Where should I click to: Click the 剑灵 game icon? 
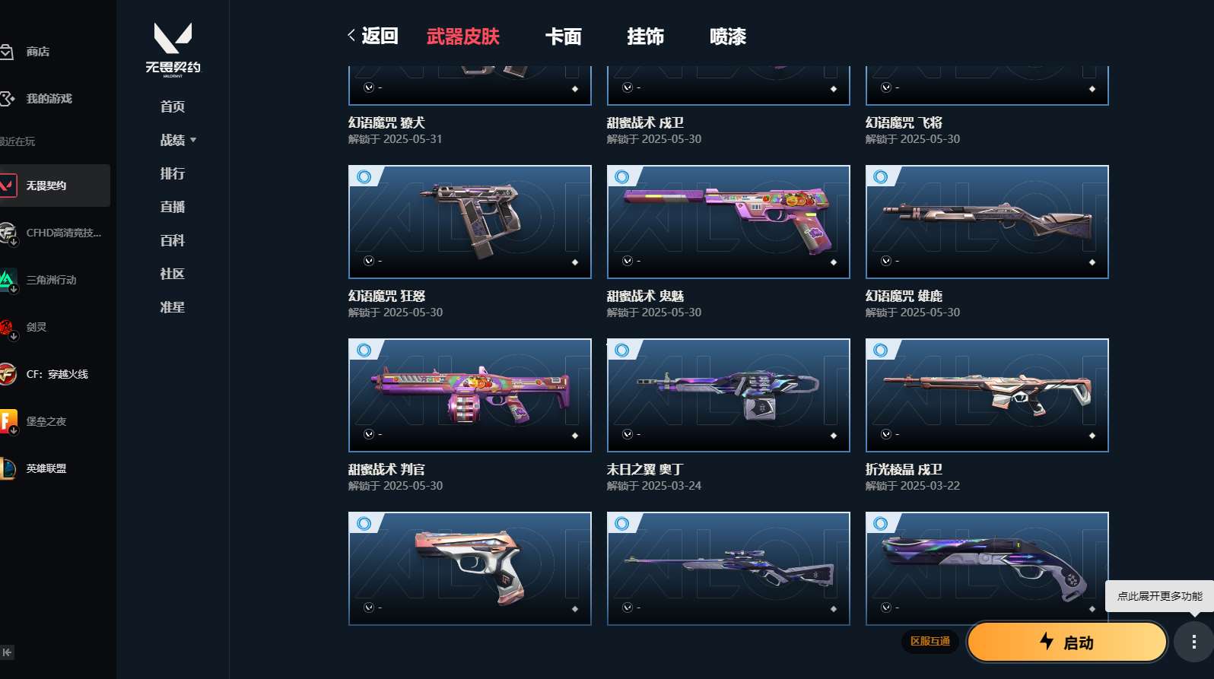pos(8,327)
